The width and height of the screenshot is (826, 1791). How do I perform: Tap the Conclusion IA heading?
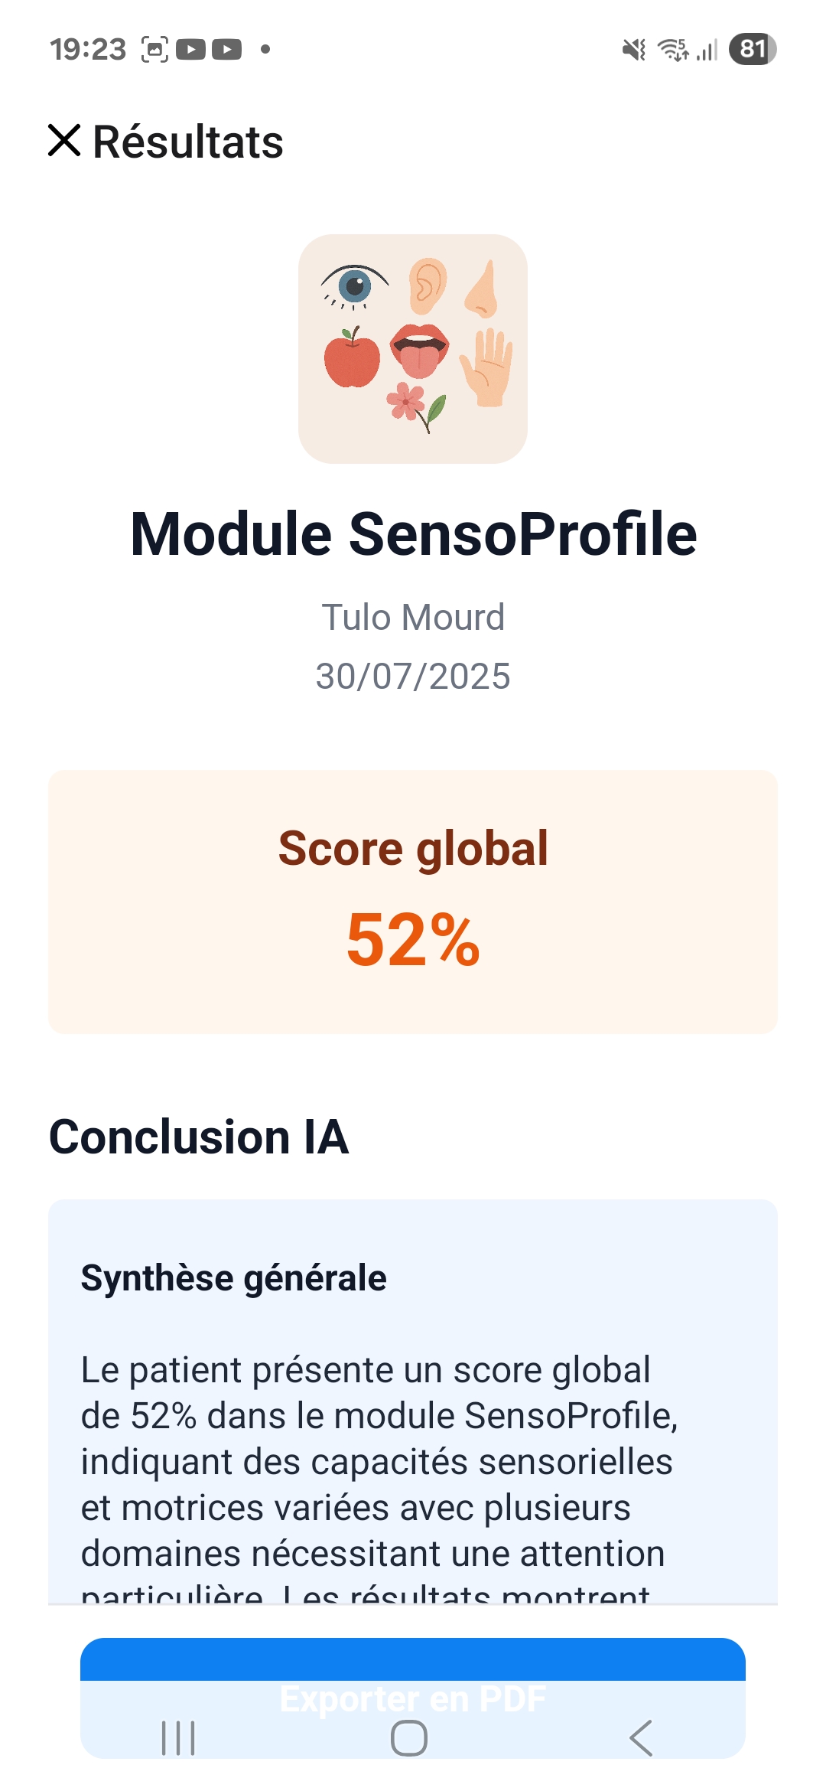click(x=199, y=1137)
